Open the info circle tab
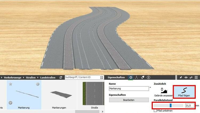Viewport: 200px width, 113px height. click(149, 77)
